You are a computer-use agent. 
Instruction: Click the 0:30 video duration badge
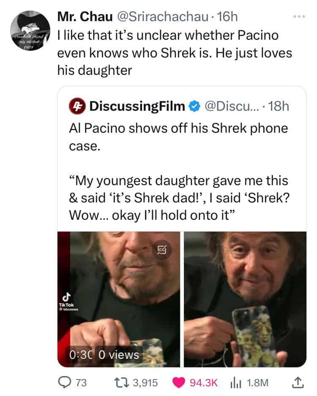coord(81,355)
